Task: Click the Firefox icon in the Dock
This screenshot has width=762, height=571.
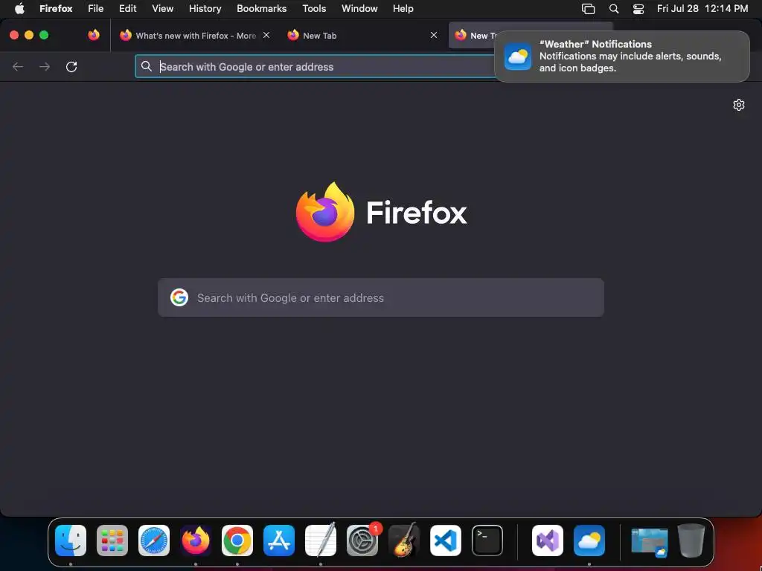Action: pos(196,540)
